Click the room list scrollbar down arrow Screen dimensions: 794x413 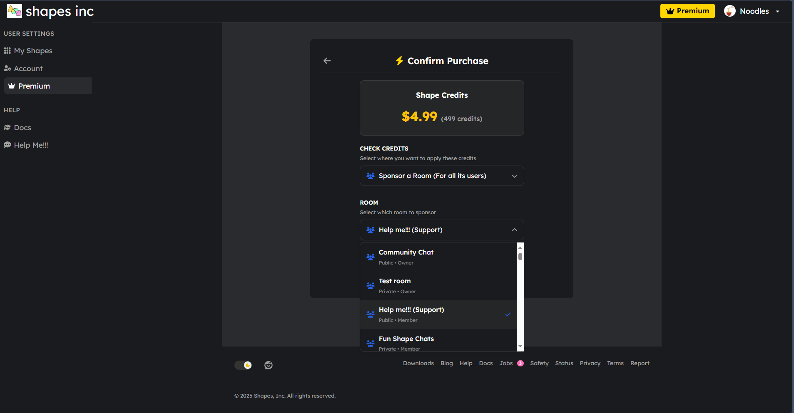point(520,346)
